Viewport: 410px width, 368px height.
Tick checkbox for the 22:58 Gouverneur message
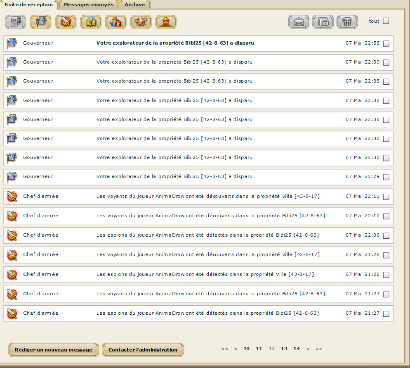click(x=386, y=44)
